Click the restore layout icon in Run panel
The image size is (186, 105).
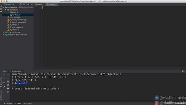4,83
